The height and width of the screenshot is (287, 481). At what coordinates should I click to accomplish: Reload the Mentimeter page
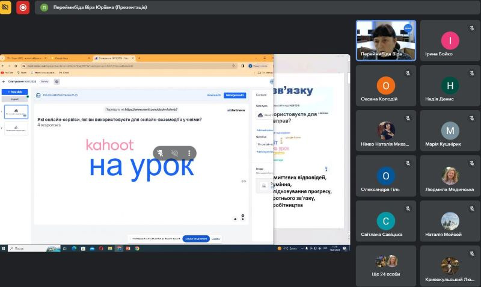click(x=16, y=66)
